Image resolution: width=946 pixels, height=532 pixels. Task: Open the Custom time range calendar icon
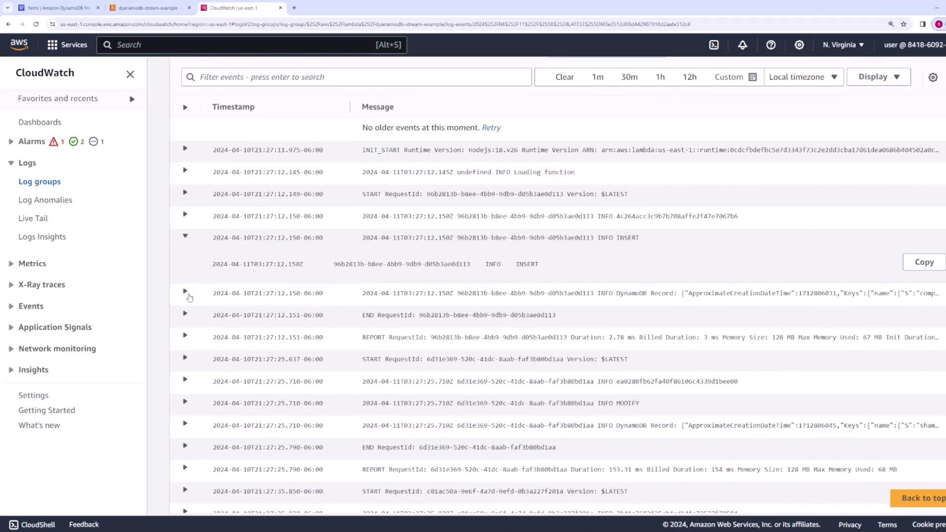click(x=752, y=77)
